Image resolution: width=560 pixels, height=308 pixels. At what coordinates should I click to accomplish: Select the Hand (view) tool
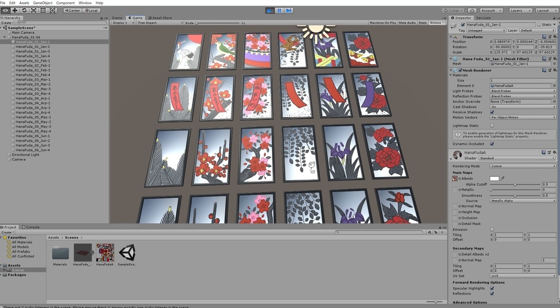[x=5, y=10]
